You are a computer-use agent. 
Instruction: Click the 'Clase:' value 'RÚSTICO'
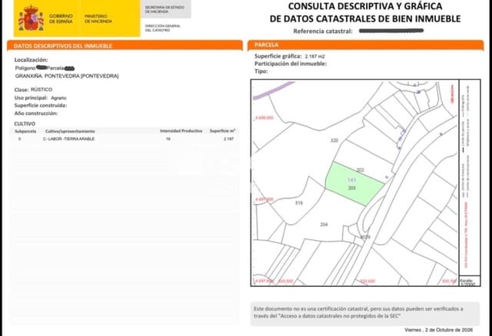coord(42,90)
